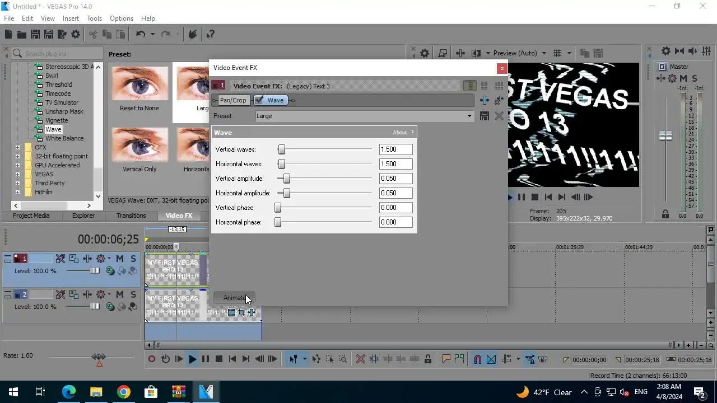
Task: Click the Animate button
Action: (234, 298)
